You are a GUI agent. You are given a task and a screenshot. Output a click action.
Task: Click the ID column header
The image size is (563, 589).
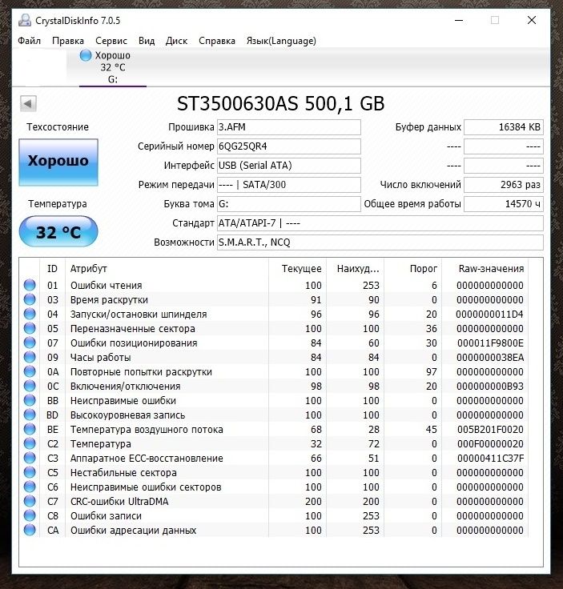pyautogui.click(x=52, y=269)
